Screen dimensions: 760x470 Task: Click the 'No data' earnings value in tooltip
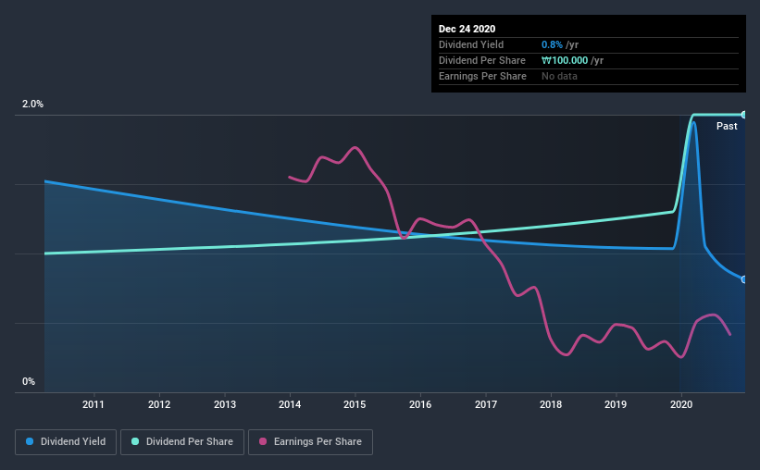tap(559, 76)
